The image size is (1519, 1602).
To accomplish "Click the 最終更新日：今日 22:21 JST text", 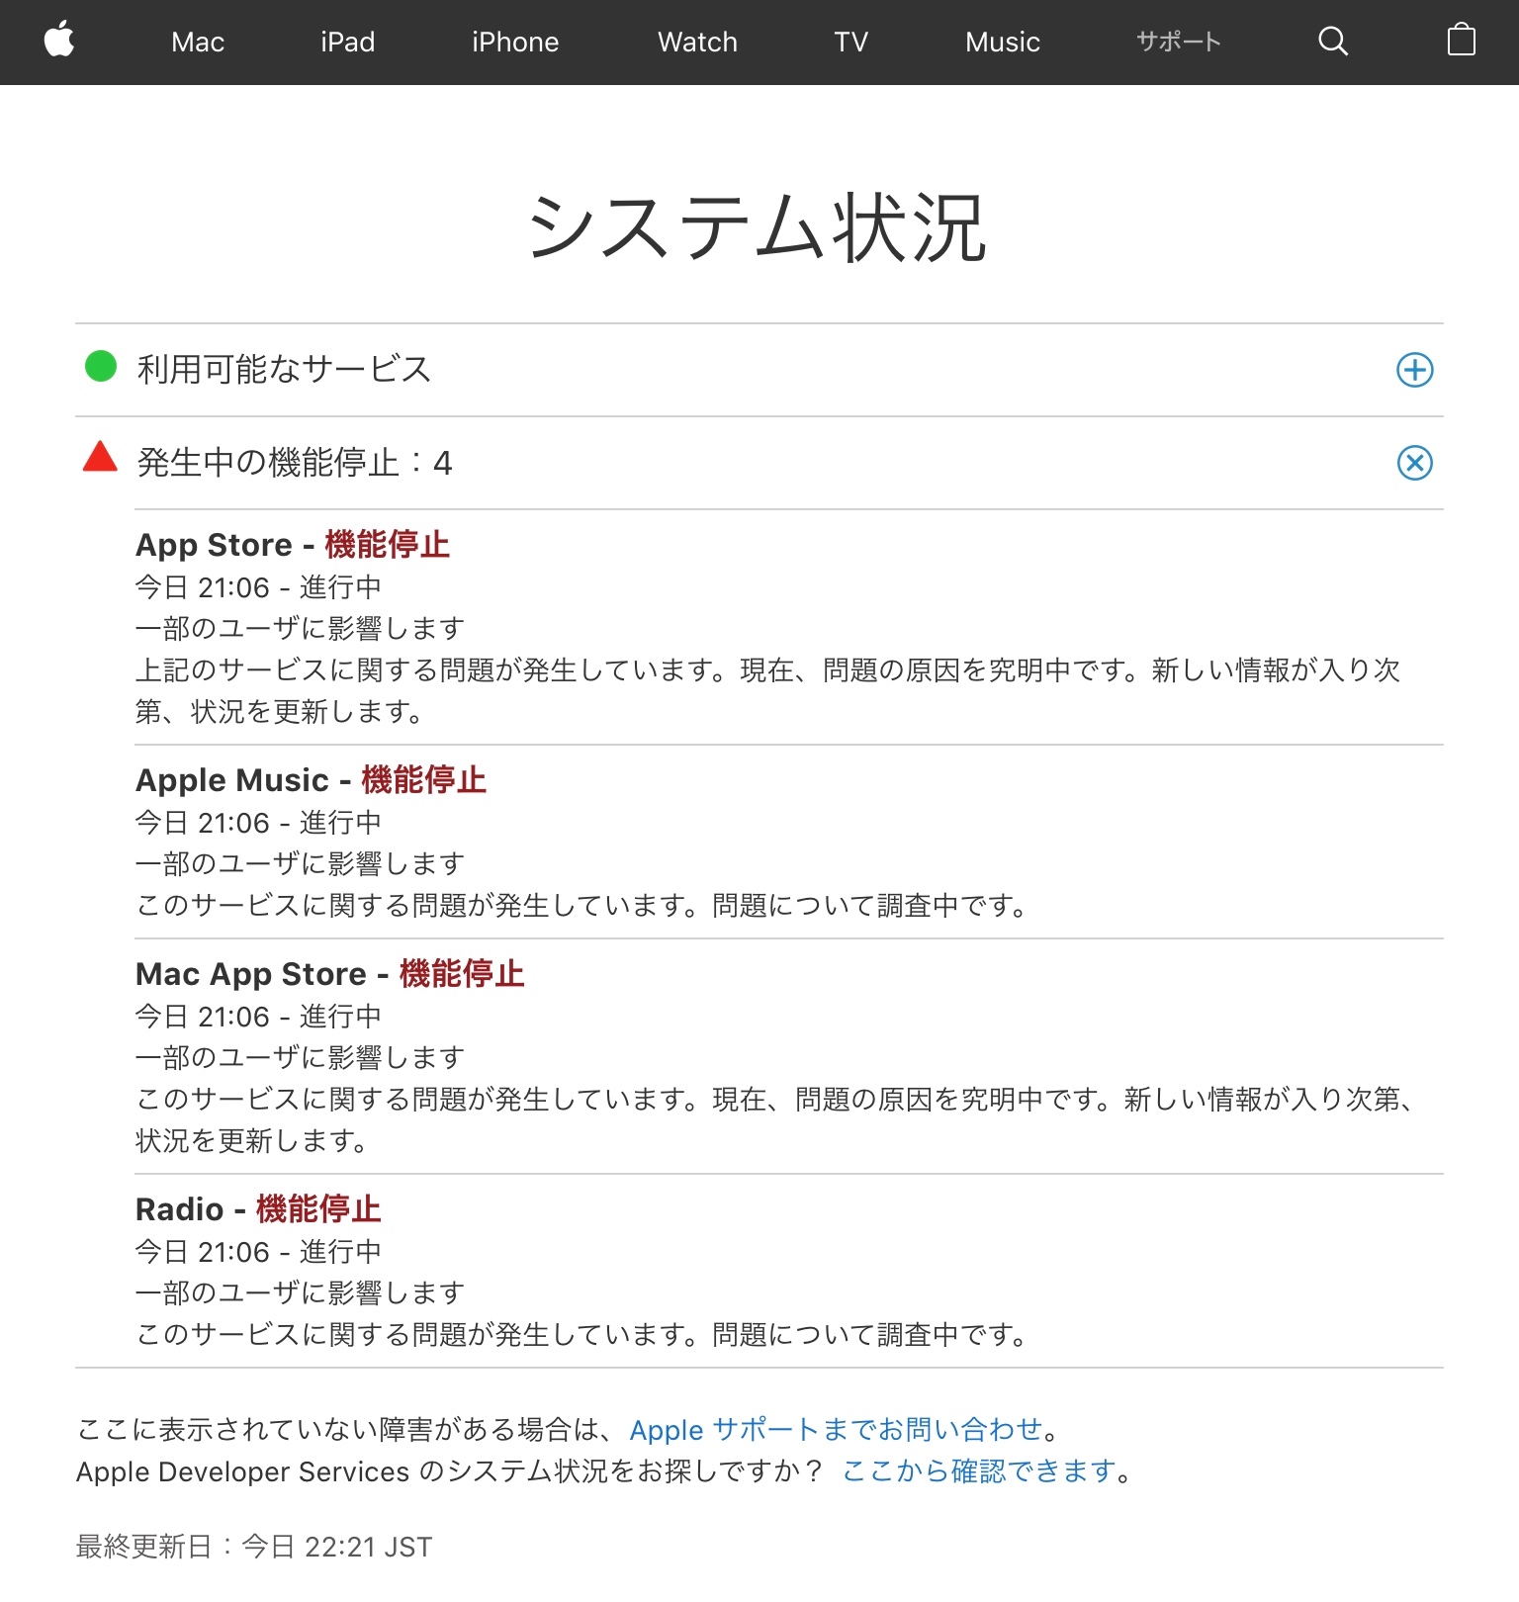I will (x=254, y=1547).
